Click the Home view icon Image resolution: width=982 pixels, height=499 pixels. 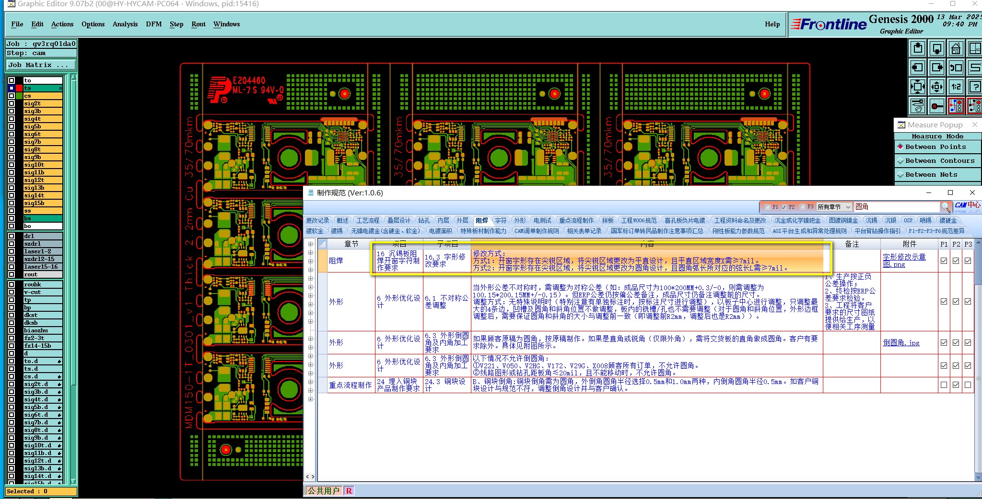(x=956, y=48)
